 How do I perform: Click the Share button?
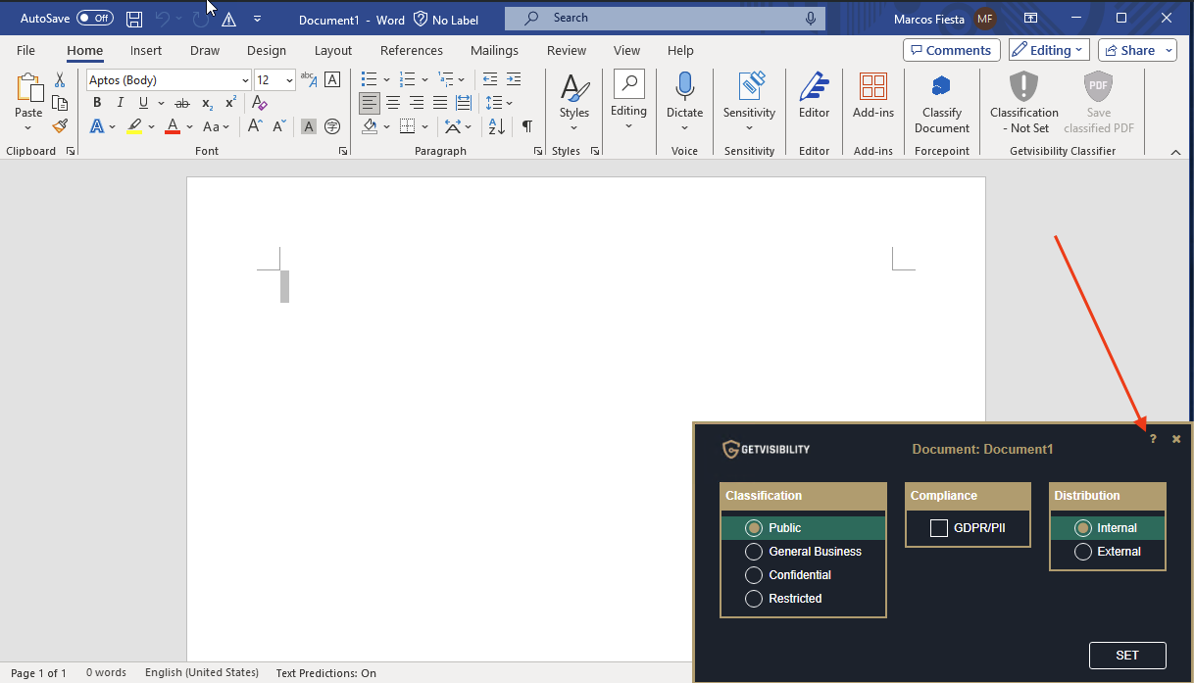(x=1137, y=50)
